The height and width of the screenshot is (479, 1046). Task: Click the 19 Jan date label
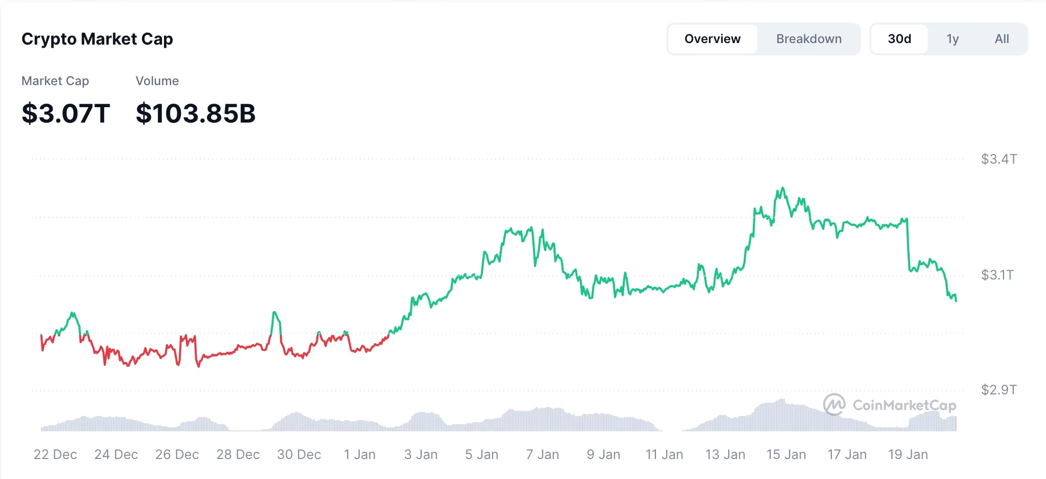tap(909, 454)
